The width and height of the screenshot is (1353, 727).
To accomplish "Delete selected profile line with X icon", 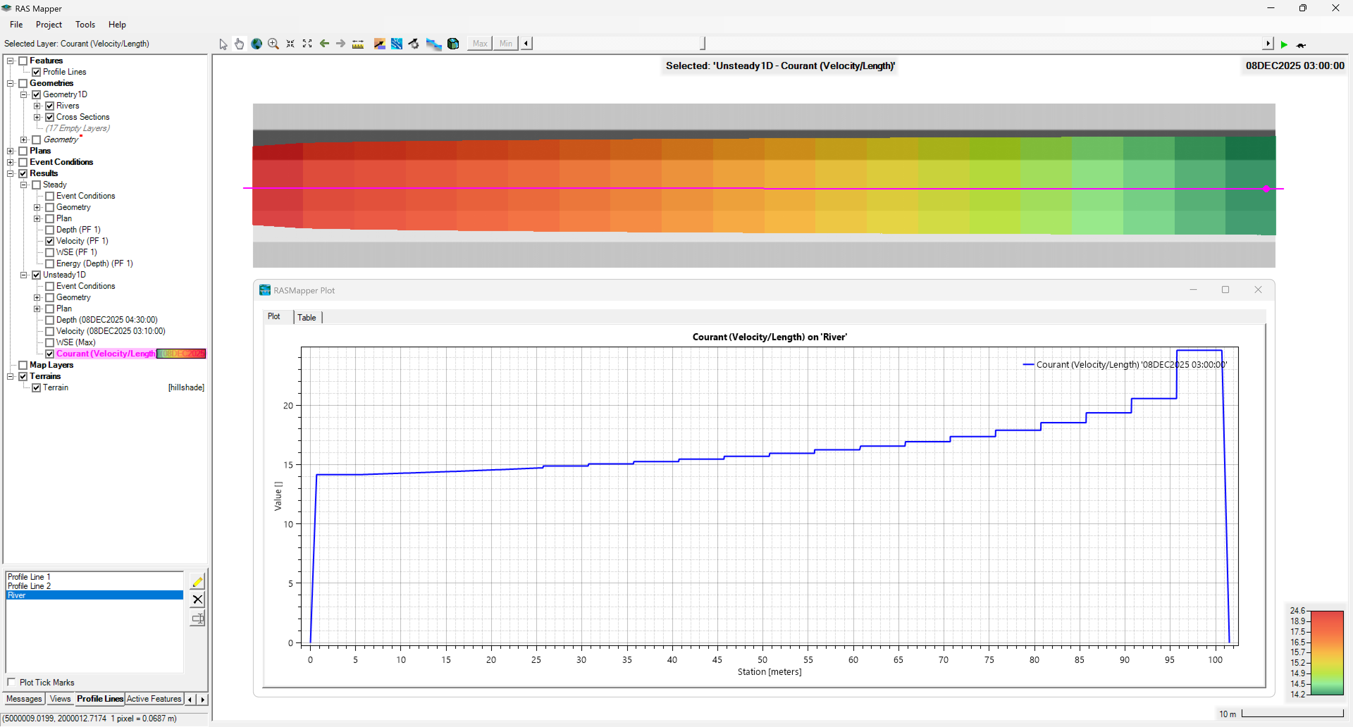I will point(197,599).
